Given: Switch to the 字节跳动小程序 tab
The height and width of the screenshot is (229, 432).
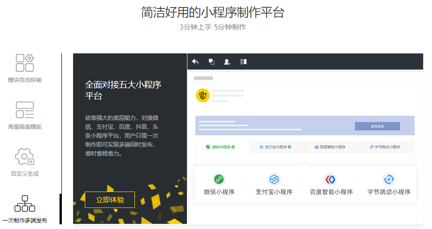Looking at the screenshot, I should tap(387, 147).
